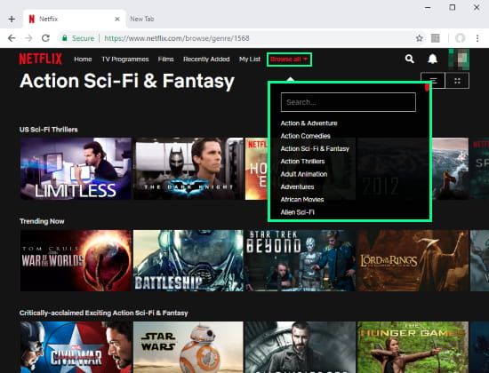
Task: Select Action & Adventure genre
Action: coord(309,123)
